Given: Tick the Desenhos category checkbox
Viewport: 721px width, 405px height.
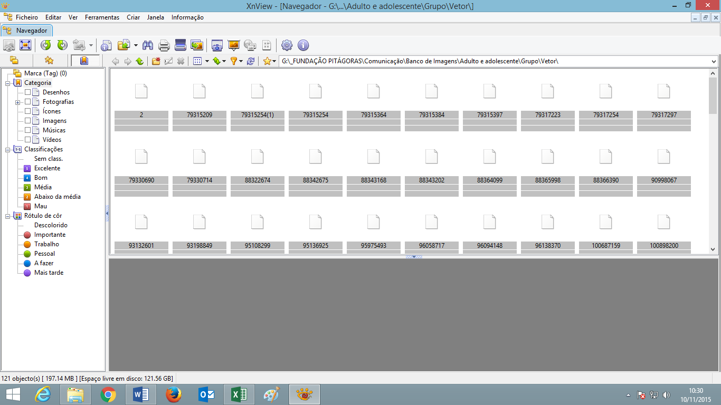Looking at the screenshot, I should tap(28, 92).
